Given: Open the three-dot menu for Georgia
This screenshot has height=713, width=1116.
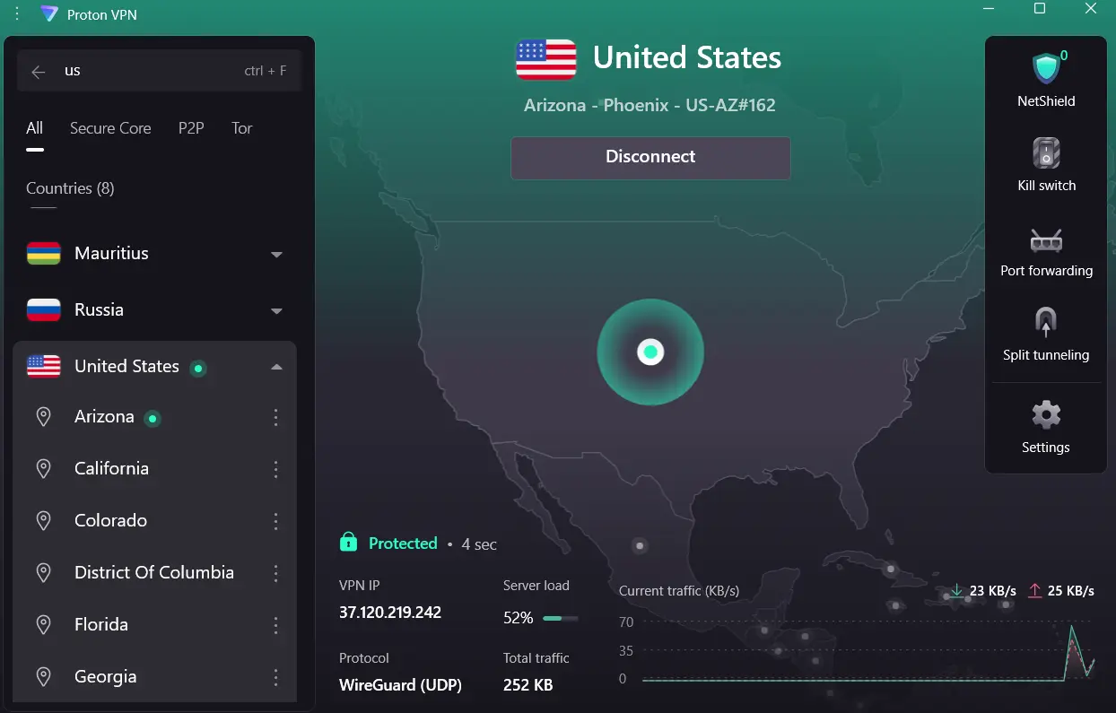Looking at the screenshot, I should coord(275,677).
